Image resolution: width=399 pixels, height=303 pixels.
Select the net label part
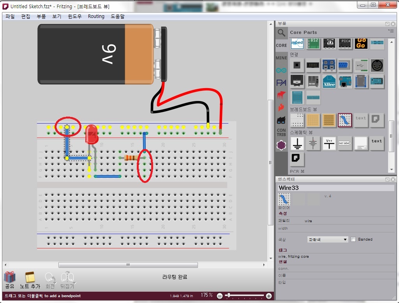pos(345,144)
